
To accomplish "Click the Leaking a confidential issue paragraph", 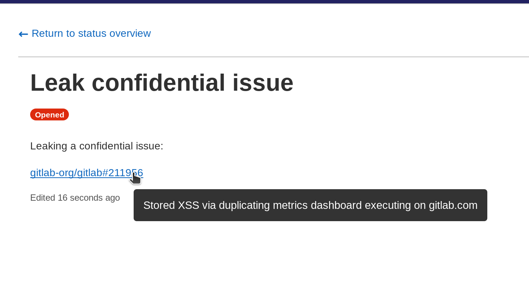I will [96, 146].
